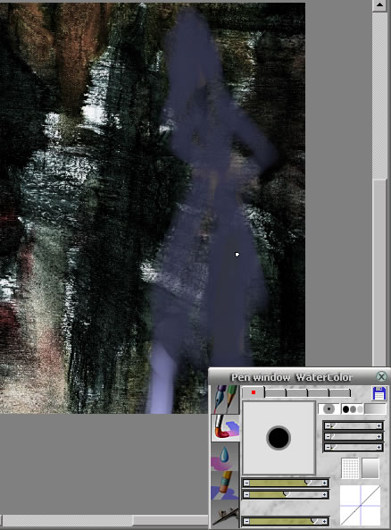The height and width of the screenshot is (530, 391).
Task: Save brush preset with floppy disk icon
Action: point(379,394)
